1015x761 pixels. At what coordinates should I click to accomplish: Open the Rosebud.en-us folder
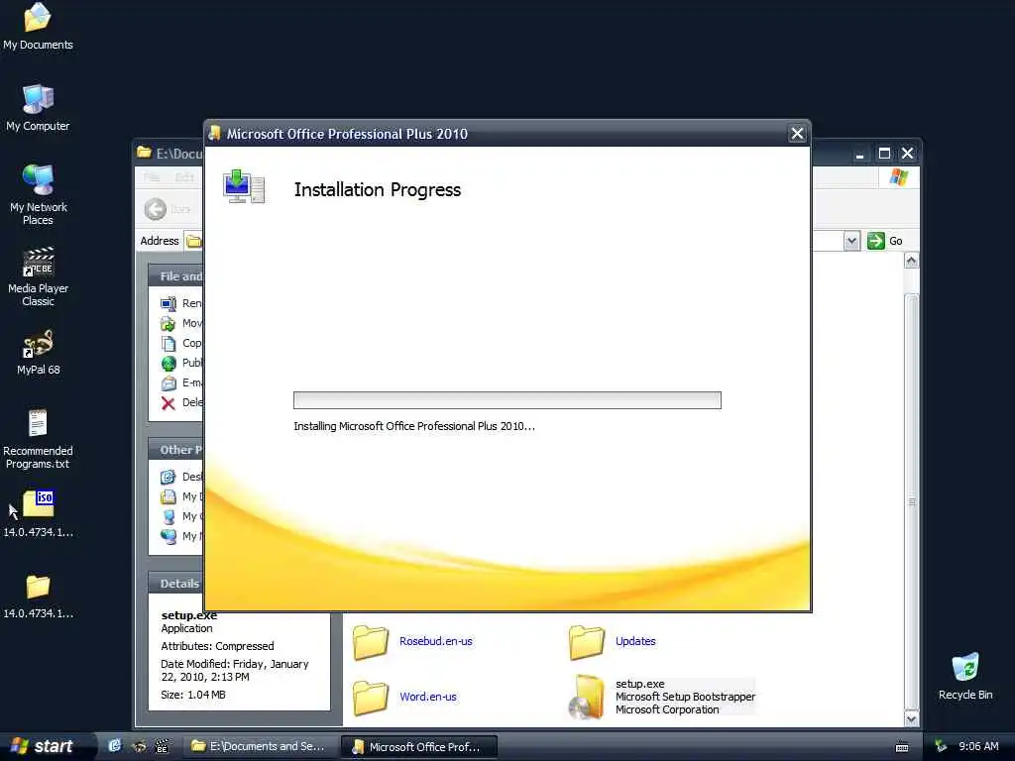click(x=371, y=642)
